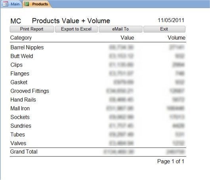This screenshot has height=180, width=210.
Task: Click the Main tab form icon
Action: [x=6, y=4]
